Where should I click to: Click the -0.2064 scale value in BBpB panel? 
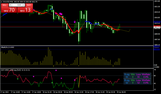(157, 67)
